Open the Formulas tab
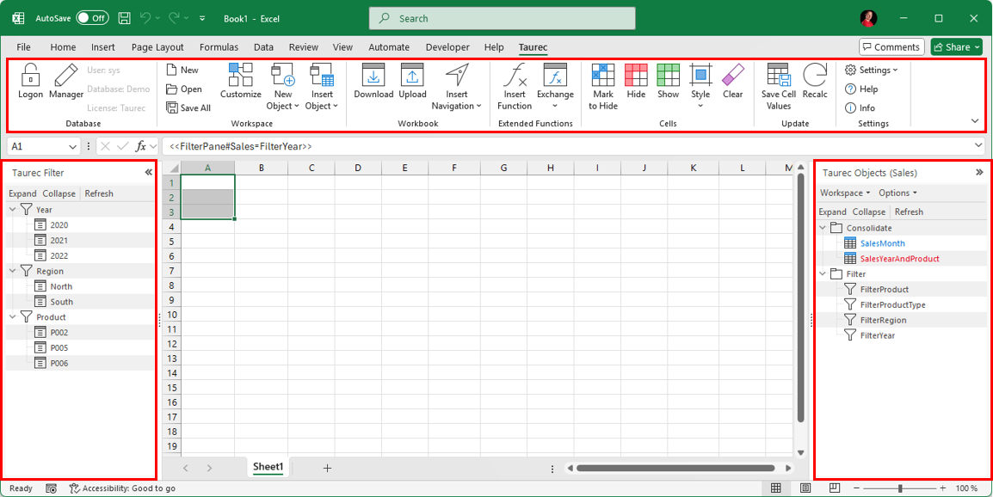The image size is (993, 497). click(219, 46)
